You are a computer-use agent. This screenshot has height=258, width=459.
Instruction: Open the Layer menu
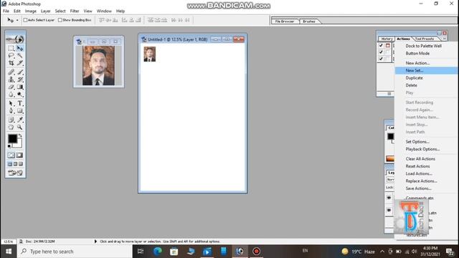click(x=45, y=11)
